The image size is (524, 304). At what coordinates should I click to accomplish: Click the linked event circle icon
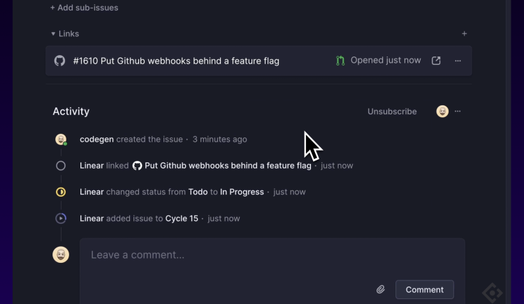pos(61,166)
